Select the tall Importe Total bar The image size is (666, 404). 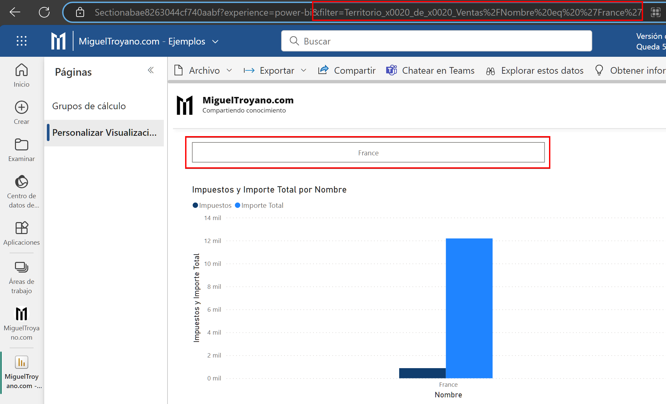[469, 308]
